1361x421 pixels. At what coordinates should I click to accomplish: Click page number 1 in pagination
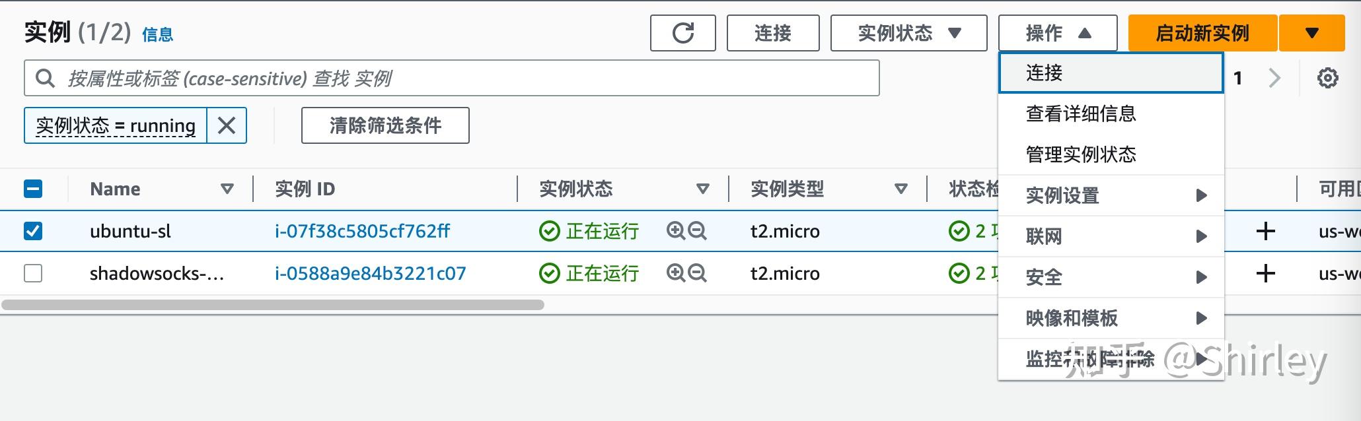1238,78
